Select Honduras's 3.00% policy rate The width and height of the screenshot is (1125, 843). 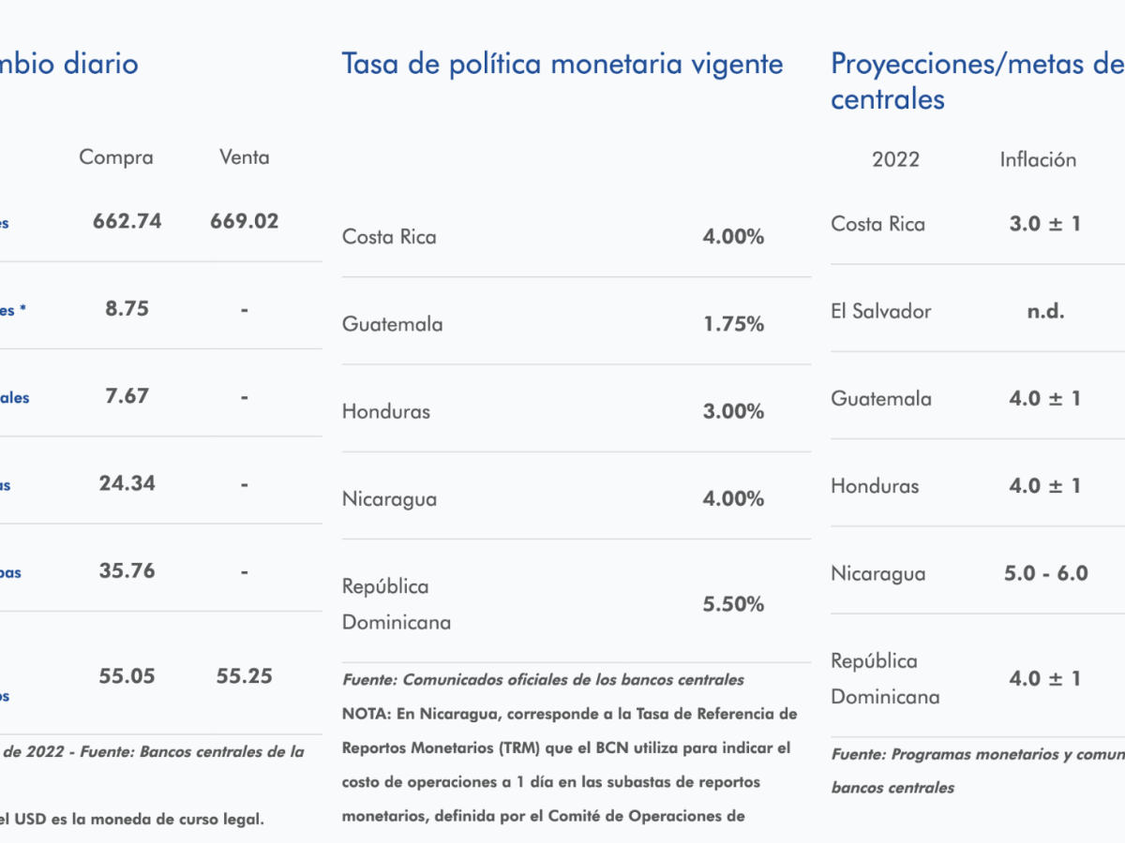pyautogui.click(x=733, y=411)
